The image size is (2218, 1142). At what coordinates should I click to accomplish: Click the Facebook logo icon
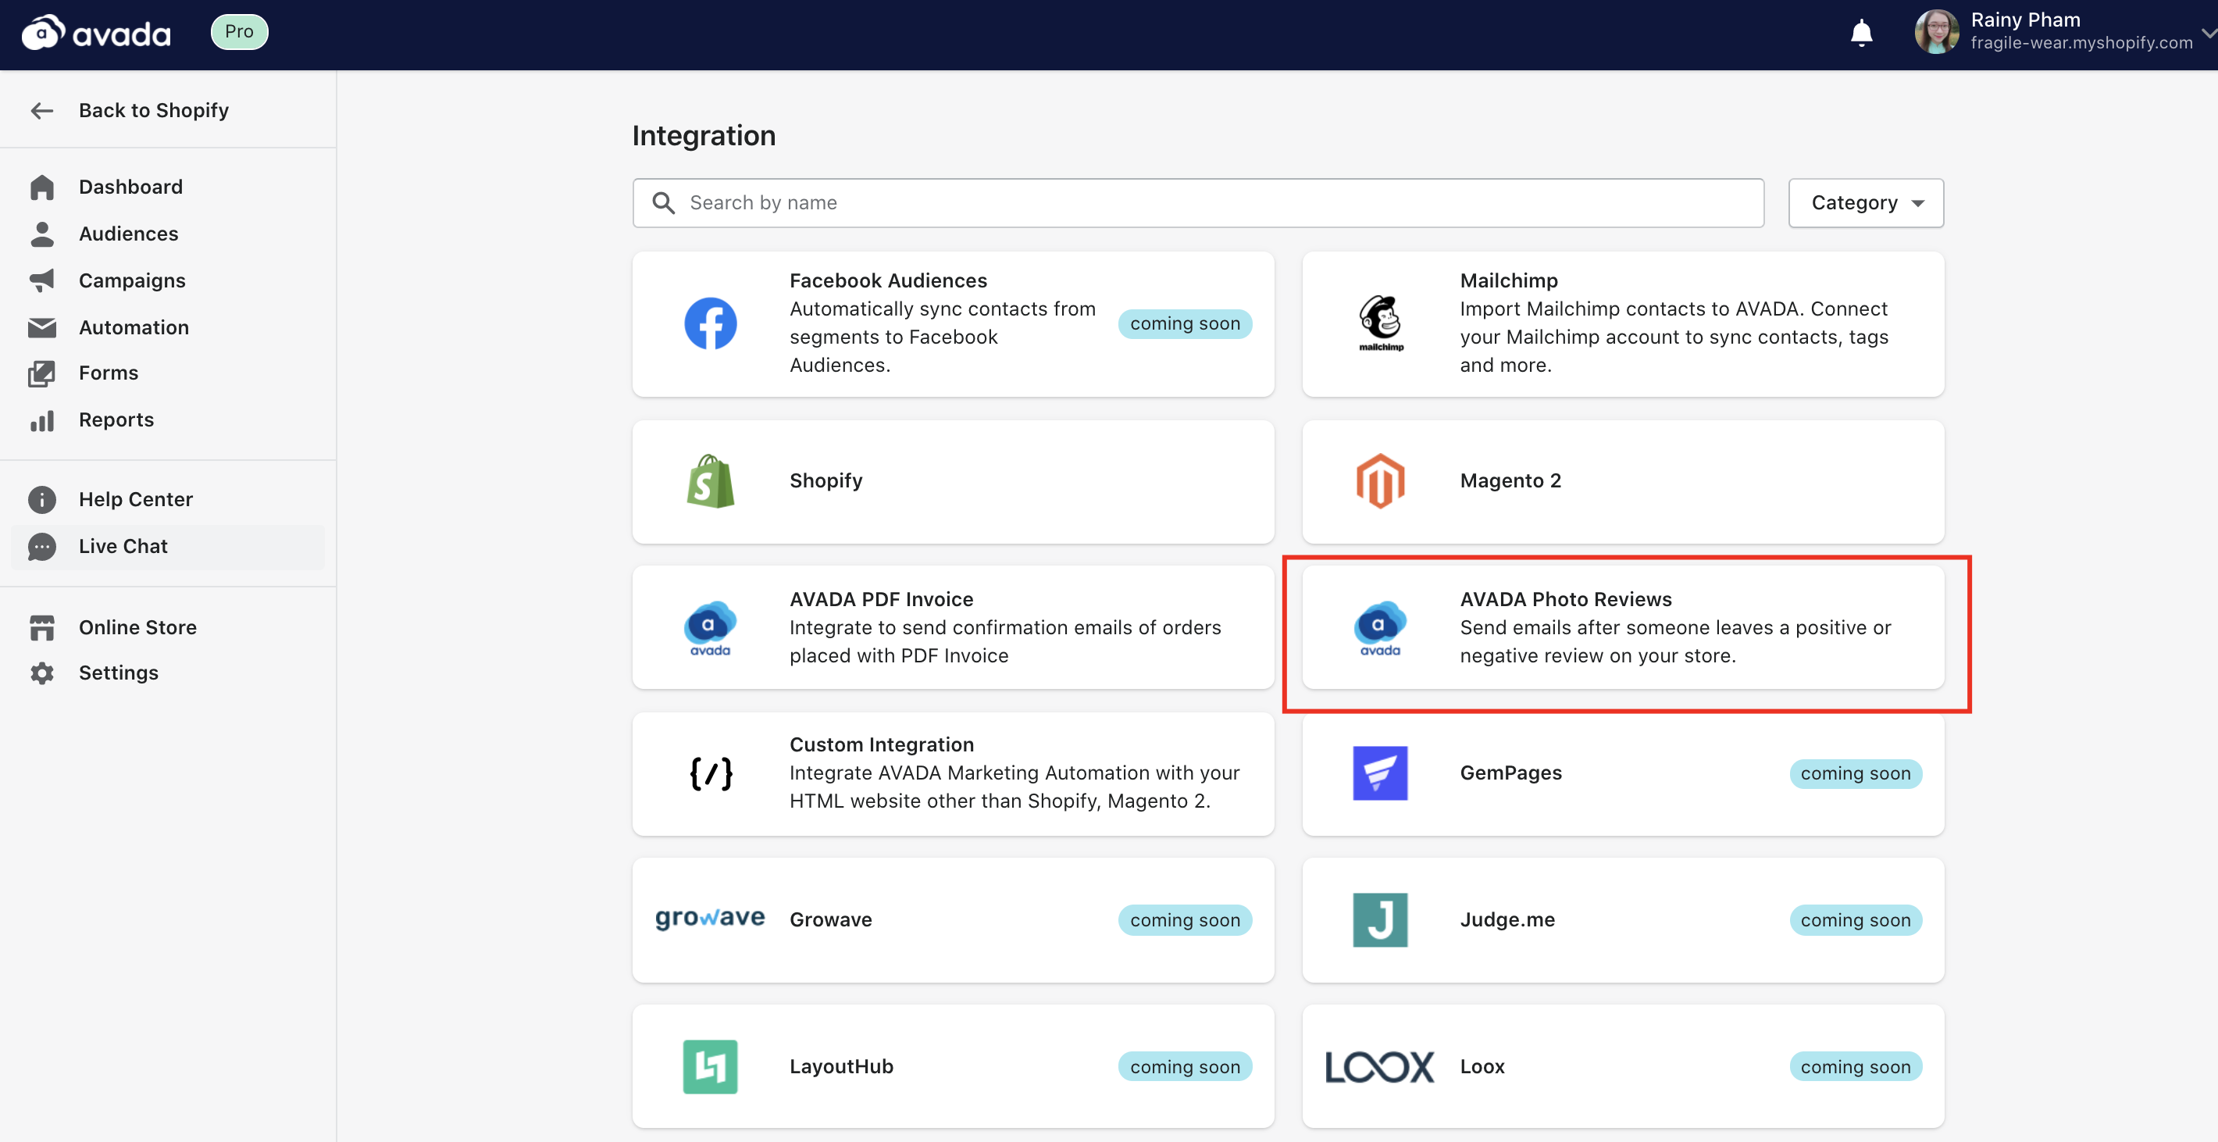[x=711, y=324]
